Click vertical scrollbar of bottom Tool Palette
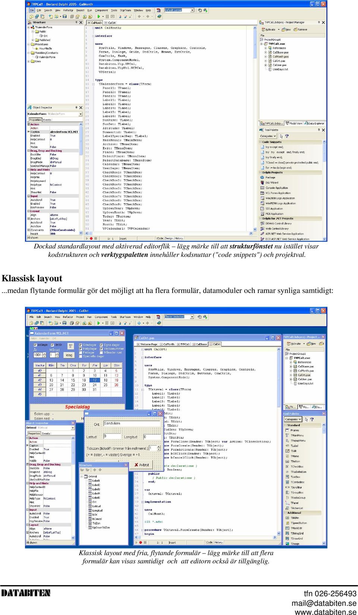 point(324,484)
